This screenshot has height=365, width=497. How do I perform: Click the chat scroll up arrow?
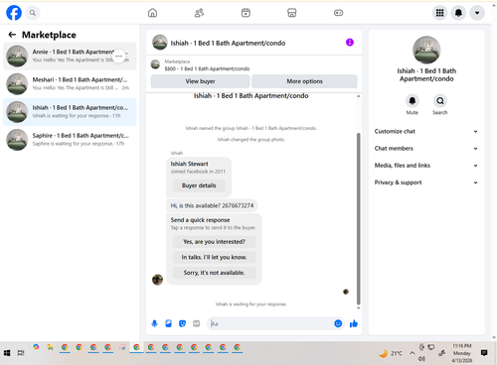pyautogui.click(x=358, y=96)
